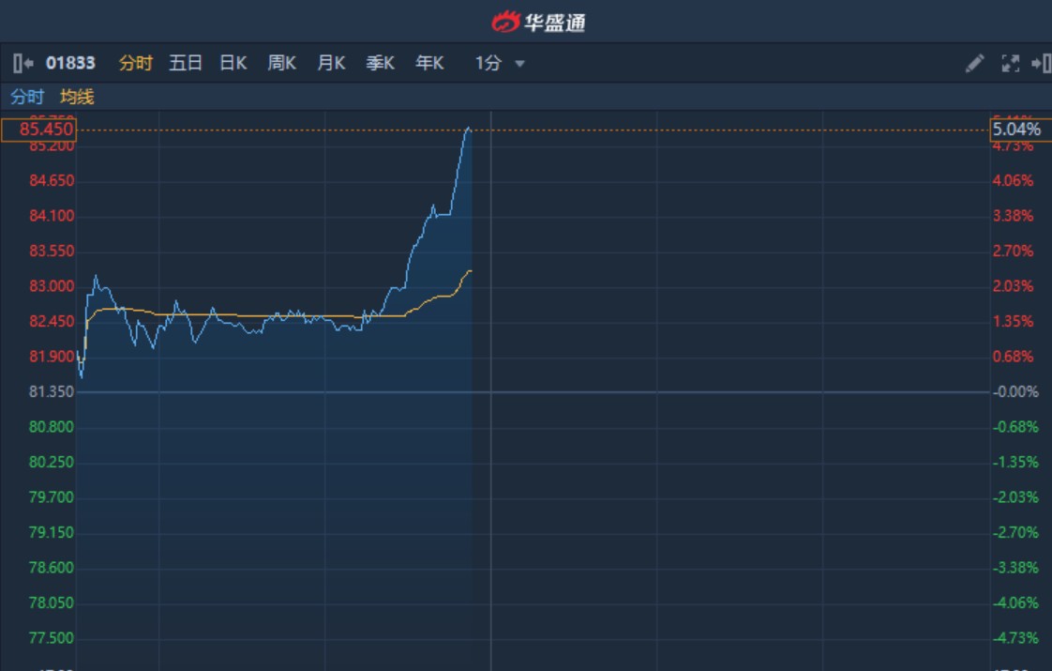Switch to the 月K chart tab
Viewport: 1052px width, 671px height.
pyautogui.click(x=331, y=63)
